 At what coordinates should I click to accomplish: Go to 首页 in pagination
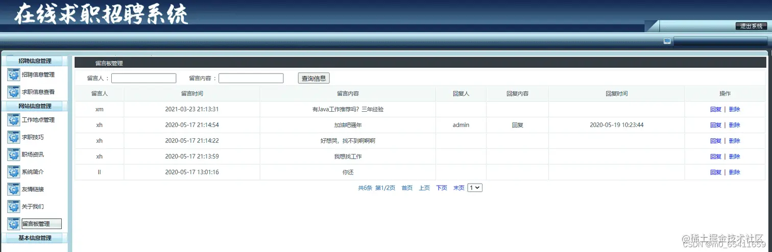(x=407, y=188)
